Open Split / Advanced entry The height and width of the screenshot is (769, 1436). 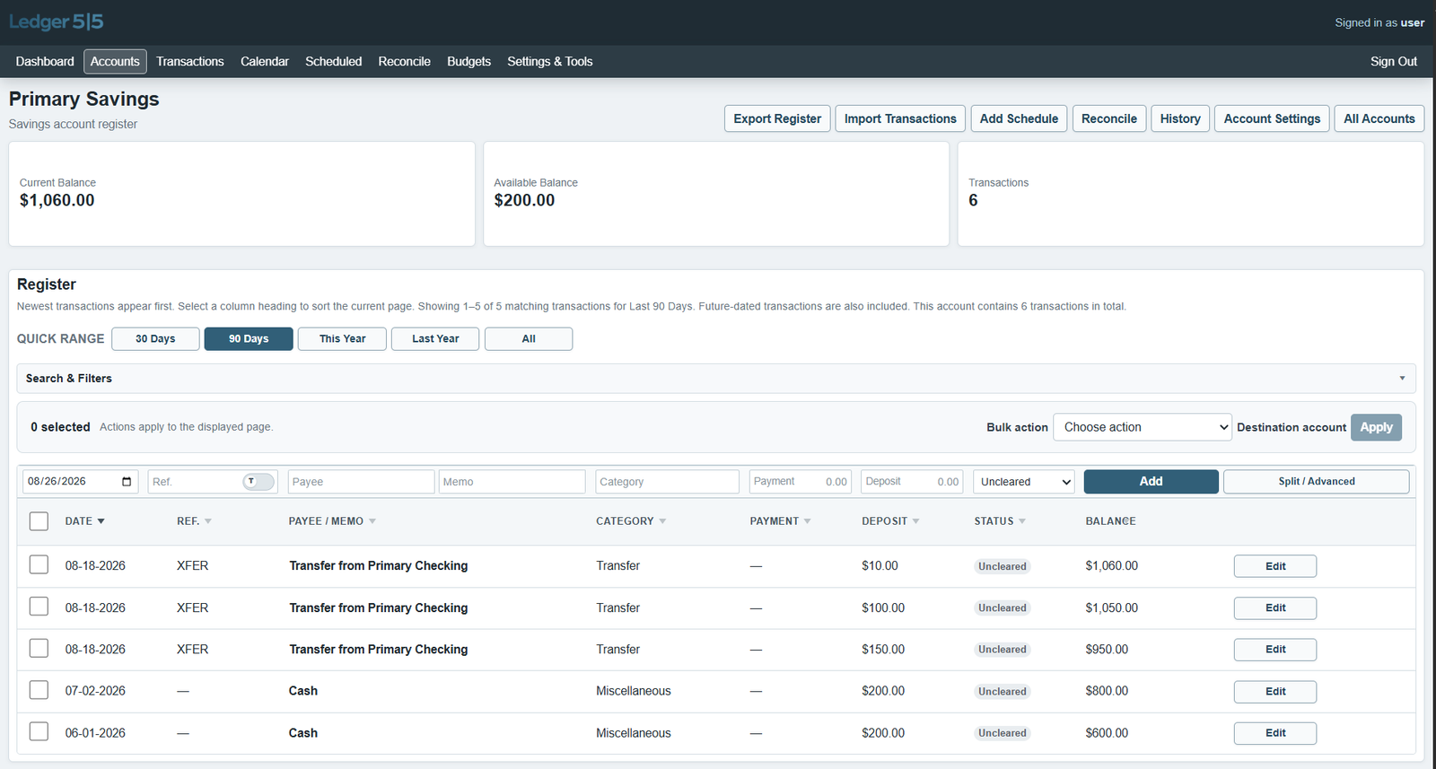pos(1317,482)
